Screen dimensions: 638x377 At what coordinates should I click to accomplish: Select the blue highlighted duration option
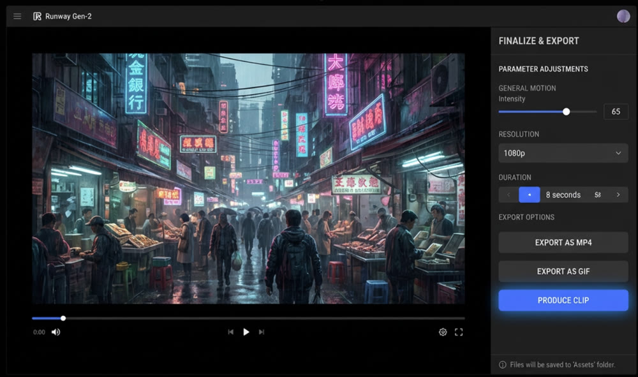529,195
